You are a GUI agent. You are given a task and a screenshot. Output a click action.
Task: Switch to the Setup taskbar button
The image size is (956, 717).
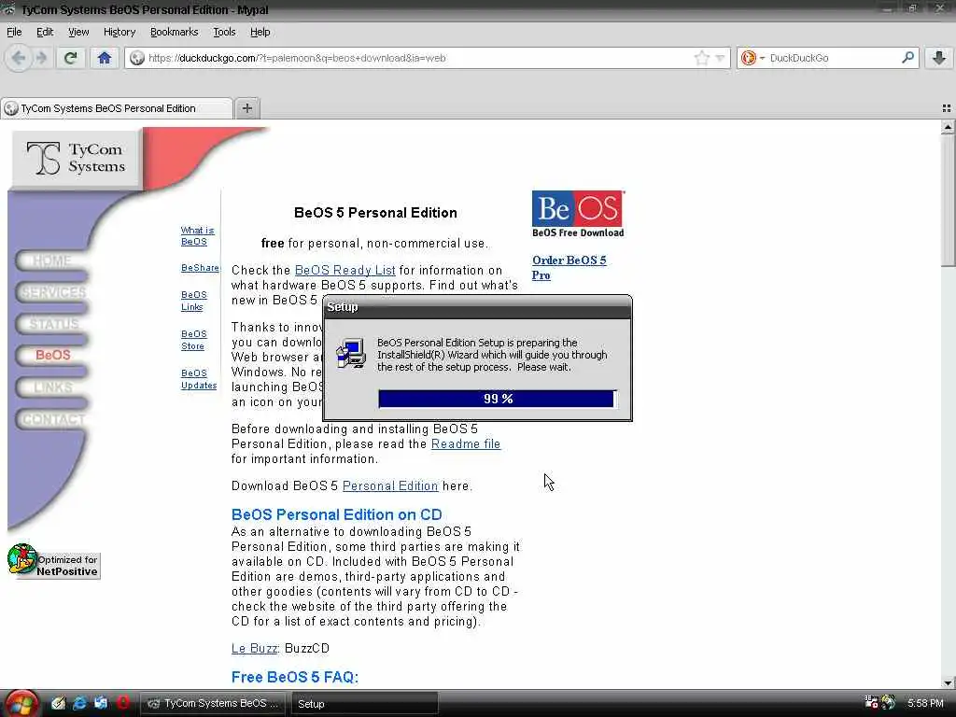tap(363, 704)
